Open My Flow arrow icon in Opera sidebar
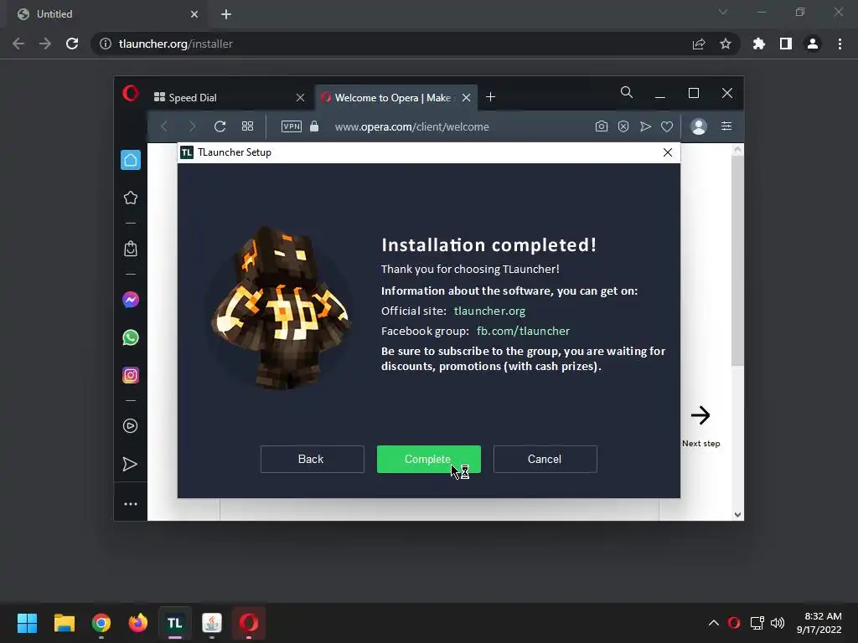This screenshot has height=643, width=858. click(x=130, y=464)
